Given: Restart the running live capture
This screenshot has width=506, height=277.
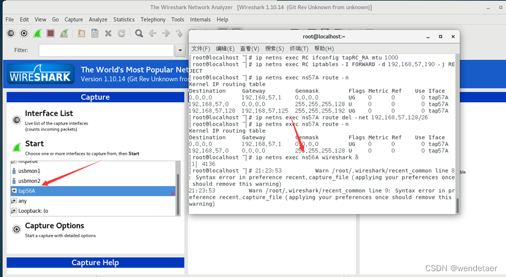Looking at the screenshot, I should pos(64,33).
